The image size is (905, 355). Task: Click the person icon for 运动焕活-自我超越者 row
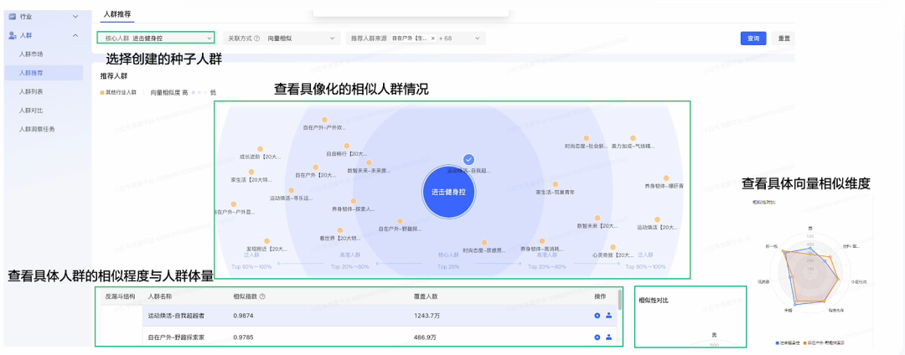click(608, 316)
